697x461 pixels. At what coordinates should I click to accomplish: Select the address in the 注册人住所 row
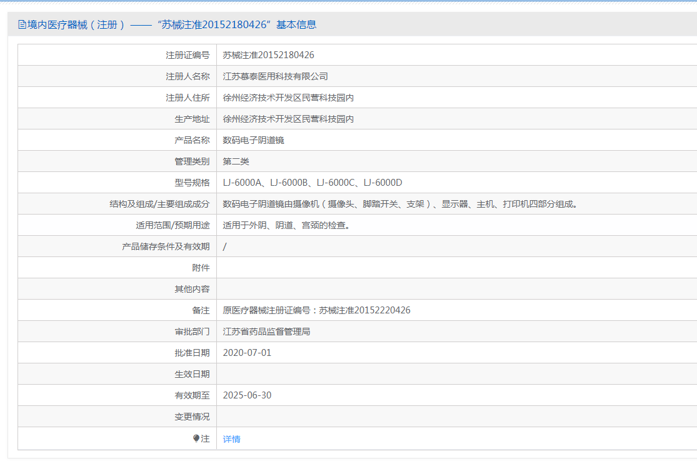(x=288, y=98)
